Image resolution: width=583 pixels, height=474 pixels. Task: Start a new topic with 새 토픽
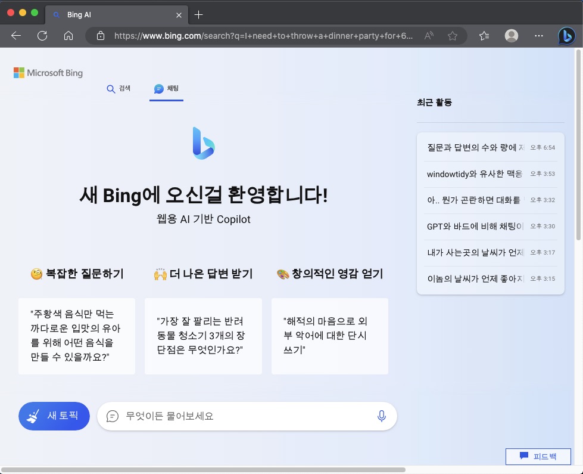(x=54, y=416)
